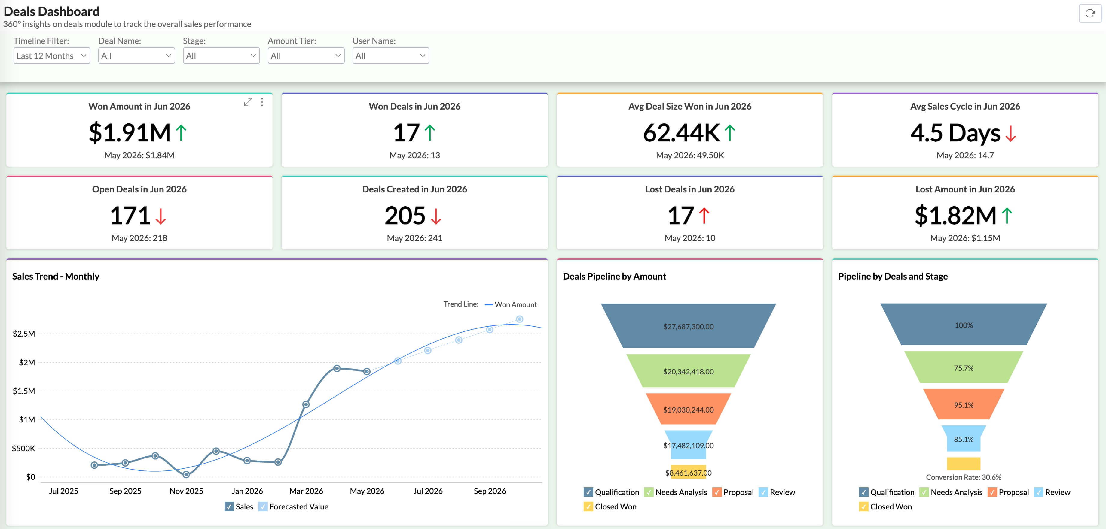Click the Deals Dashboard heading
This screenshot has width=1106, height=529.
point(51,11)
